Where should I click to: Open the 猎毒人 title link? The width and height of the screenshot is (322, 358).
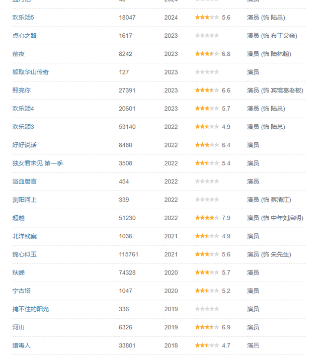point(22,345)
